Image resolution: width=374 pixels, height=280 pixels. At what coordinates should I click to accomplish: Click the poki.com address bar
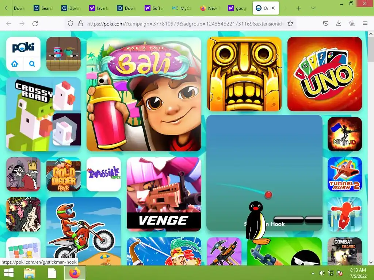pyautogui.click(x=185, y=24)
